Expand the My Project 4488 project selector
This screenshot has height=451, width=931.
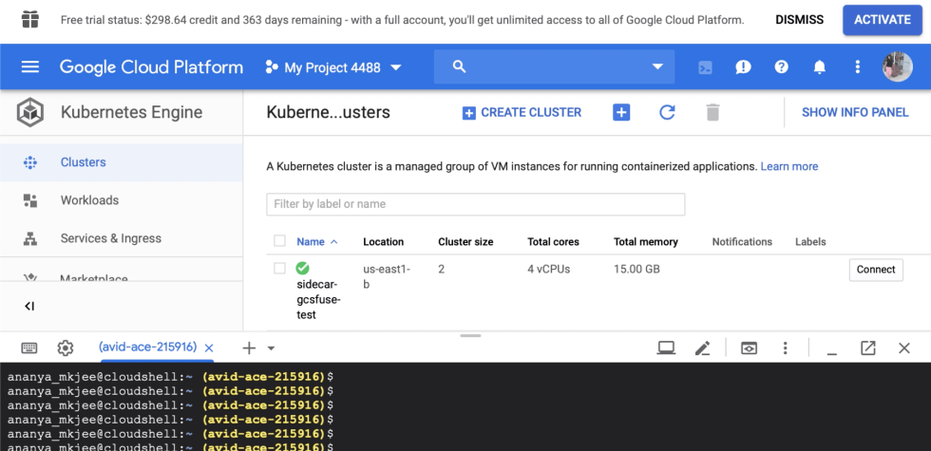tap(396, 67)
